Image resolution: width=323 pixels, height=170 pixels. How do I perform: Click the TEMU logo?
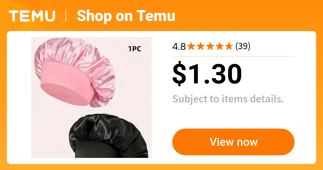point(32,16)
